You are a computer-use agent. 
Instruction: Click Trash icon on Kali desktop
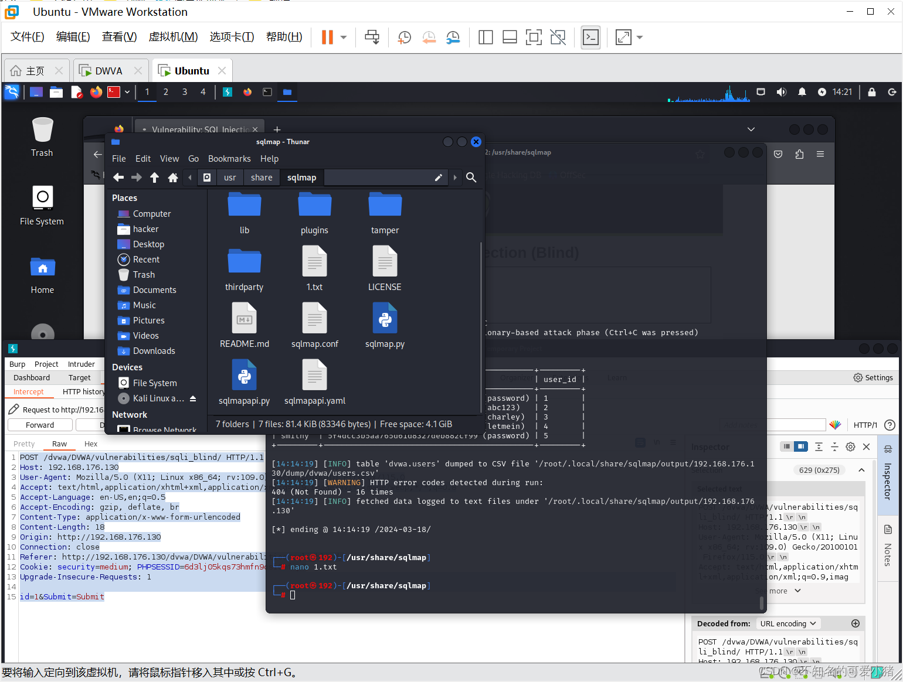[x=42, y=137]
